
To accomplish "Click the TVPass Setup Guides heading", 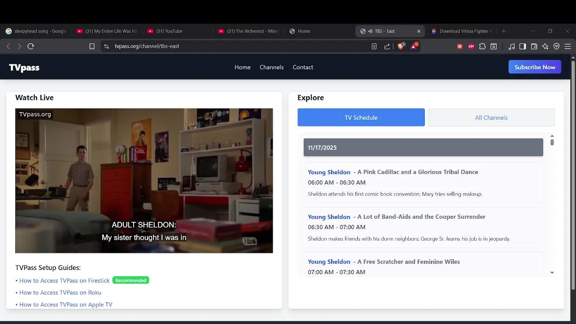I will point(48,268).
